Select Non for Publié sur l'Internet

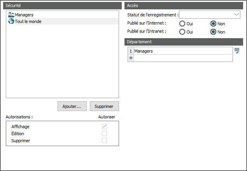coord(213,24)
